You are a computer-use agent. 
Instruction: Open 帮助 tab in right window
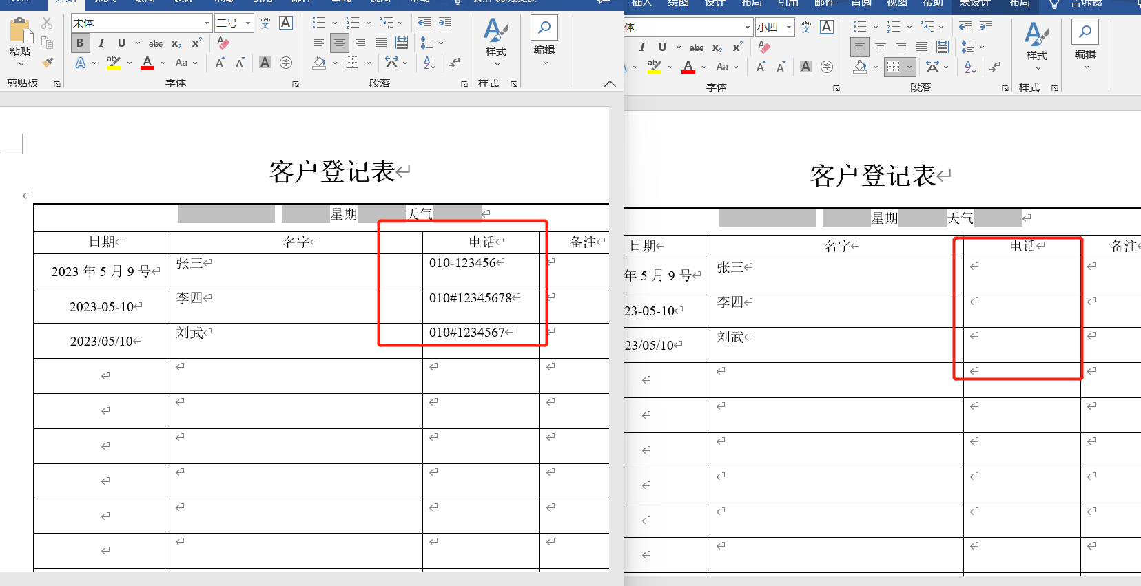[933, 3]
